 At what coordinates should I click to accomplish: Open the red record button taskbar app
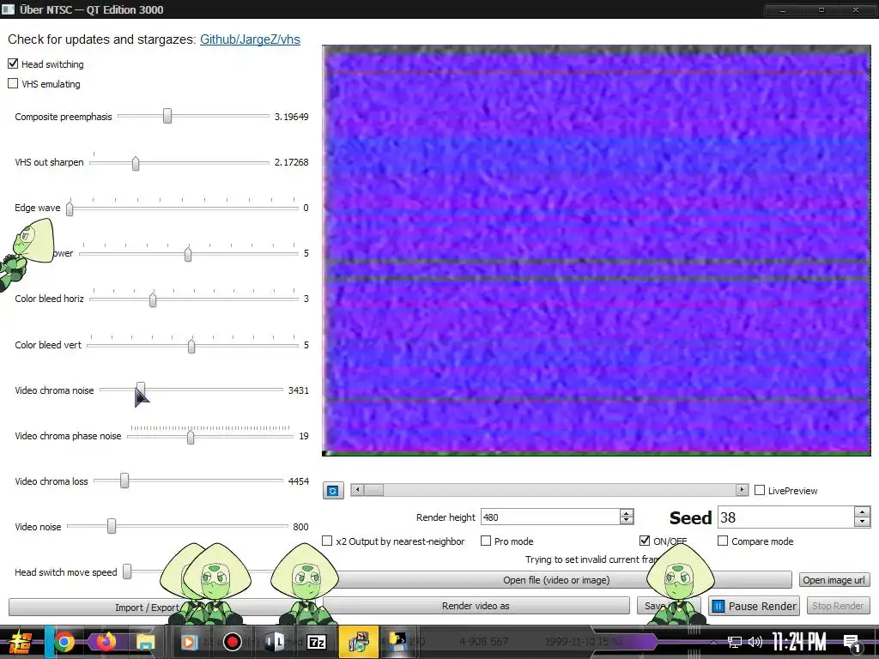tap(232, 642)
